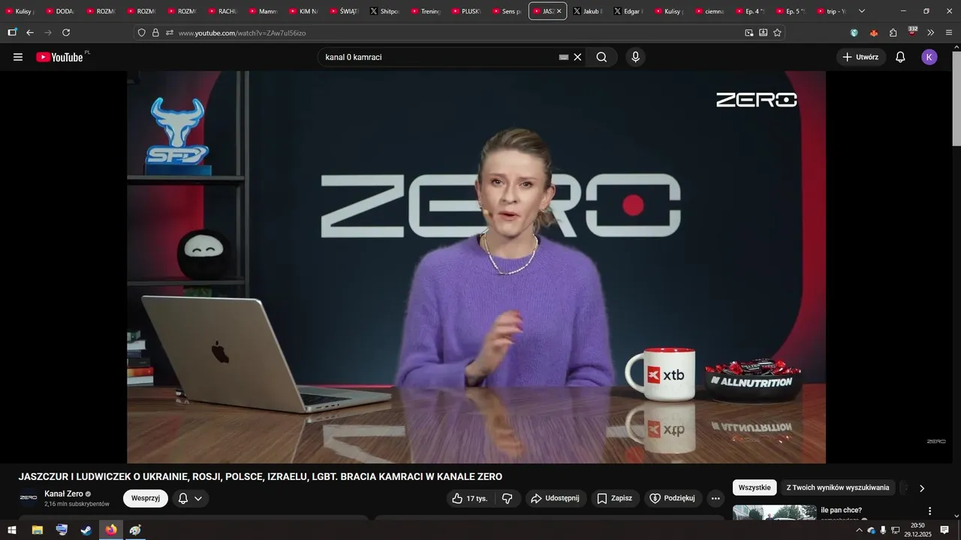Open the taskbar clock showing 20:50
Screen dimensions: 961x540
click(x=917, y=529)
